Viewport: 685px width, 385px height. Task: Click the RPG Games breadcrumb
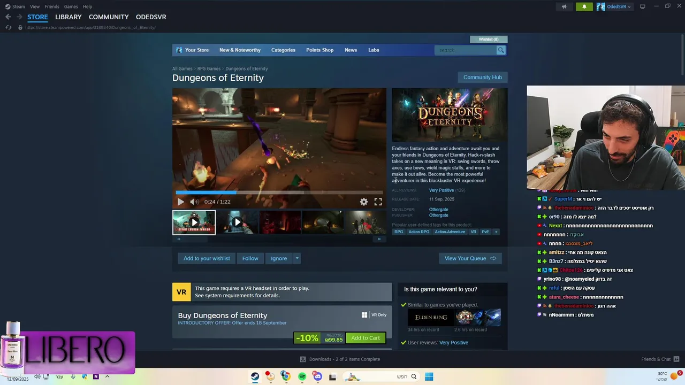[x=209, y=69]
